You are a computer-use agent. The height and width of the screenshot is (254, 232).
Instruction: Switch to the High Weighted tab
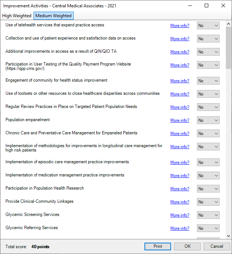(17, 16)
